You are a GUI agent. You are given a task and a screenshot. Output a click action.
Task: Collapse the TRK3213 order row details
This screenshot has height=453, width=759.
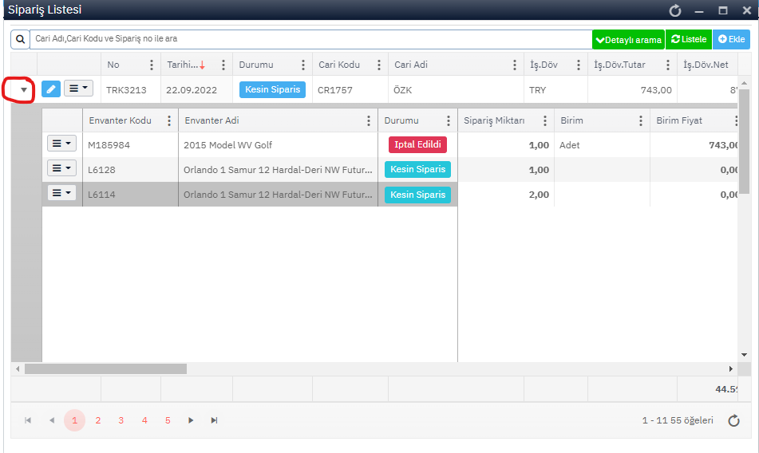24,90
